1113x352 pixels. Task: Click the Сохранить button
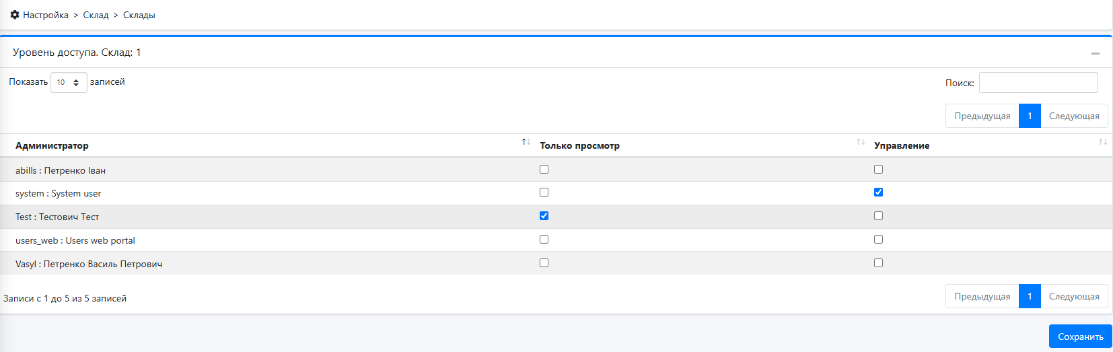pos(1081,337)
